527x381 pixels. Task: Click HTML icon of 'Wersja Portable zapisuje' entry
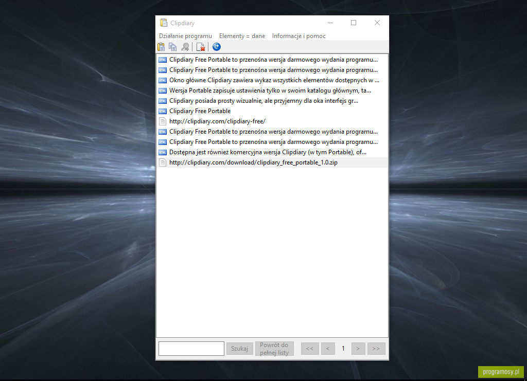point(163,90)
